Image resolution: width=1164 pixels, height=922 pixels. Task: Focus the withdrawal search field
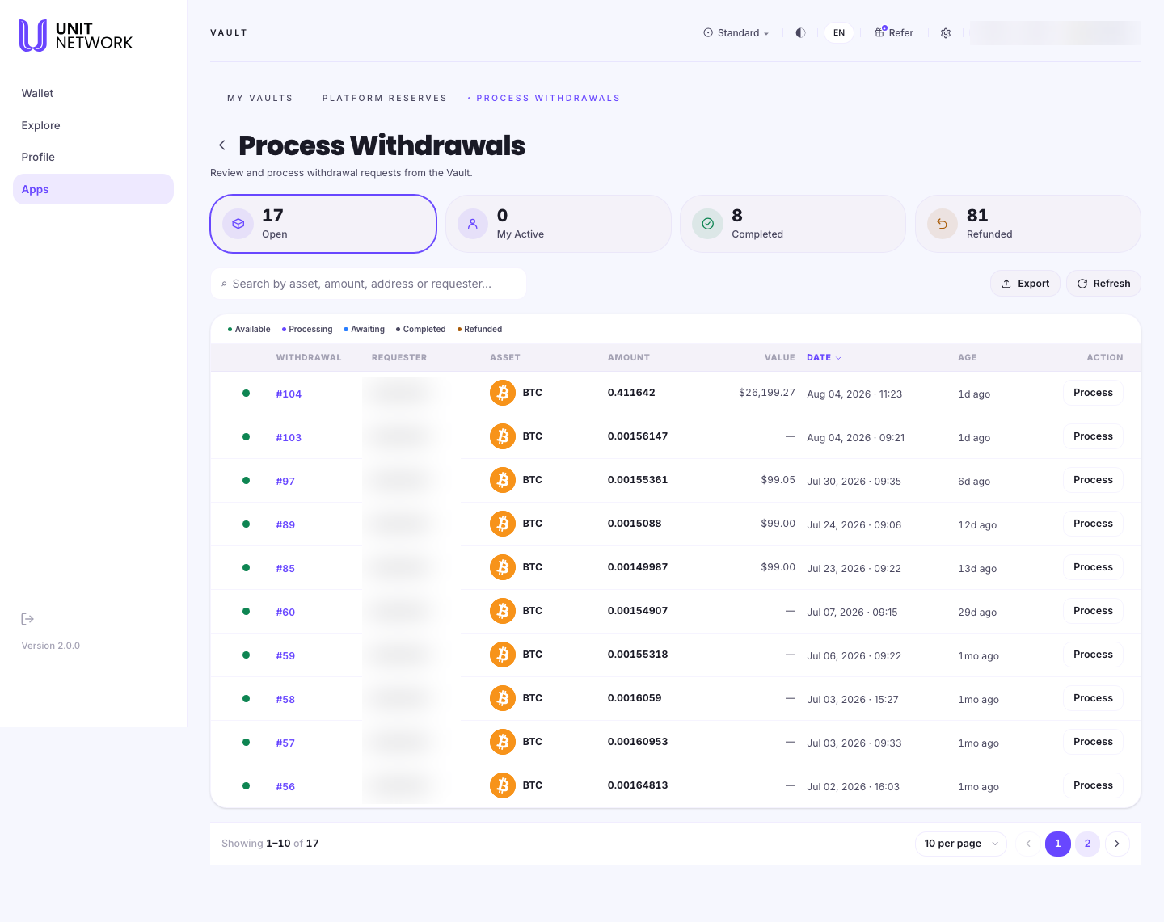(x=368, y=284)
